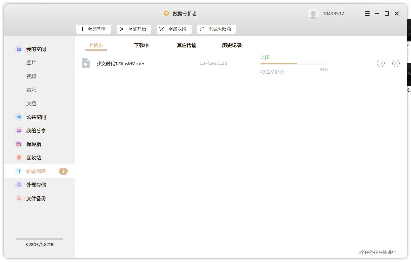Click the 53% upload progress bar

click(294, 64)
